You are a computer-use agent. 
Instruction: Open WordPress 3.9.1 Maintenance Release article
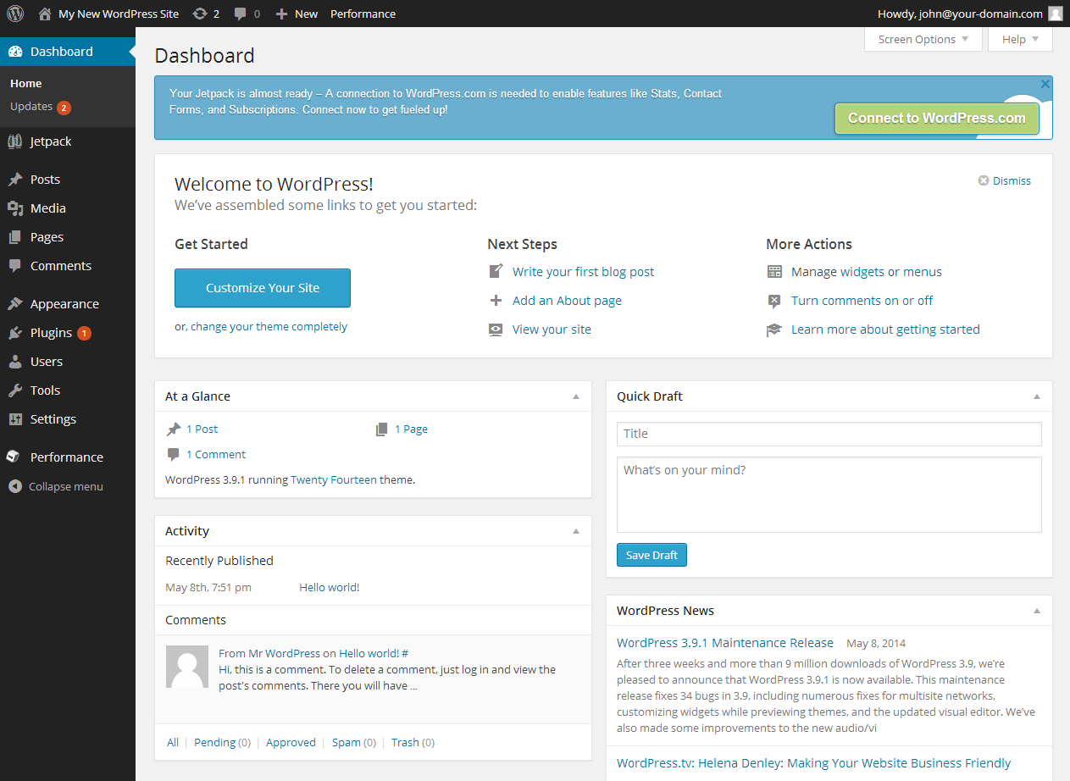(725, 643)
